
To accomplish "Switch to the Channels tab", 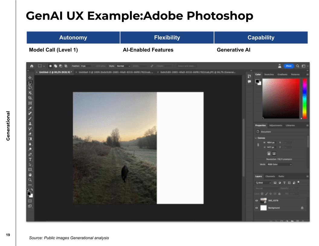I will point(270,176).
